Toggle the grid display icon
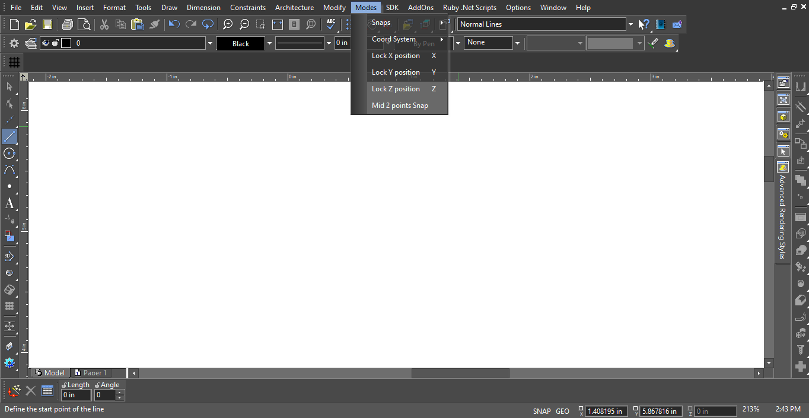Image resolution: width=809 pixels, height=418 pixels. pos(14,62)
